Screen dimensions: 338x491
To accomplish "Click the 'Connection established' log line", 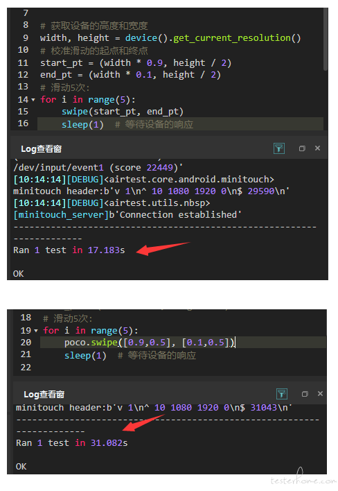I will (127, 215).
